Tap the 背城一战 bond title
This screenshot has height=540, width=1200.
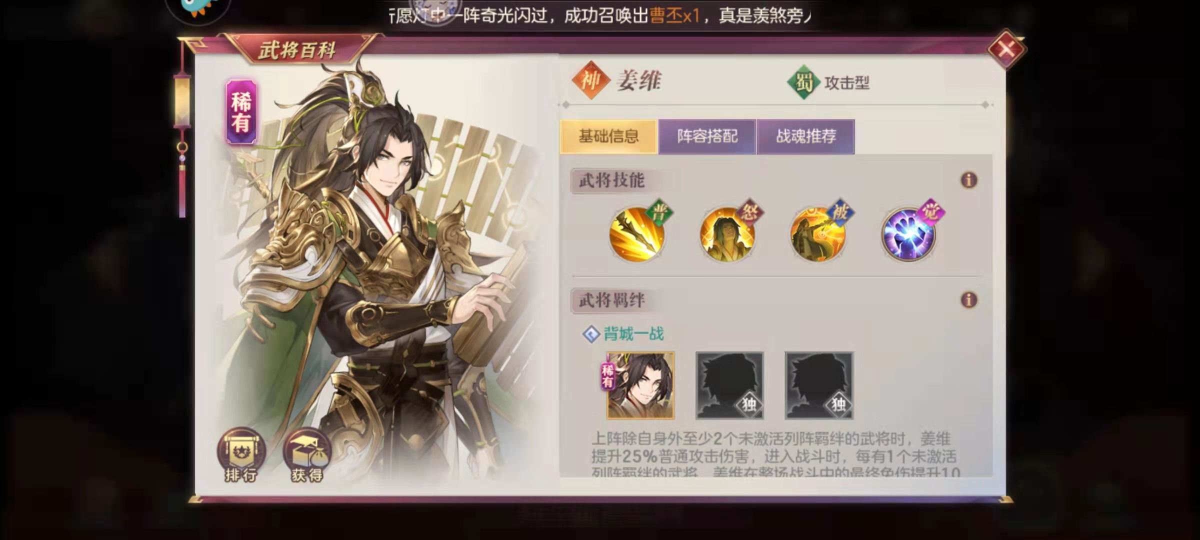[633, 333]
